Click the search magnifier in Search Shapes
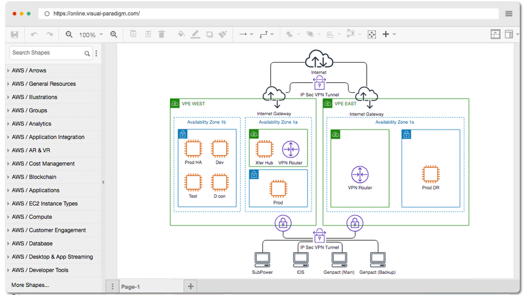This screenshot has width=526, height=295. click(x=87, y=53)
